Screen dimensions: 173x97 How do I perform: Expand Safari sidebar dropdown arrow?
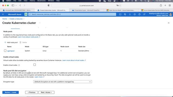click(x=16, y=5)
